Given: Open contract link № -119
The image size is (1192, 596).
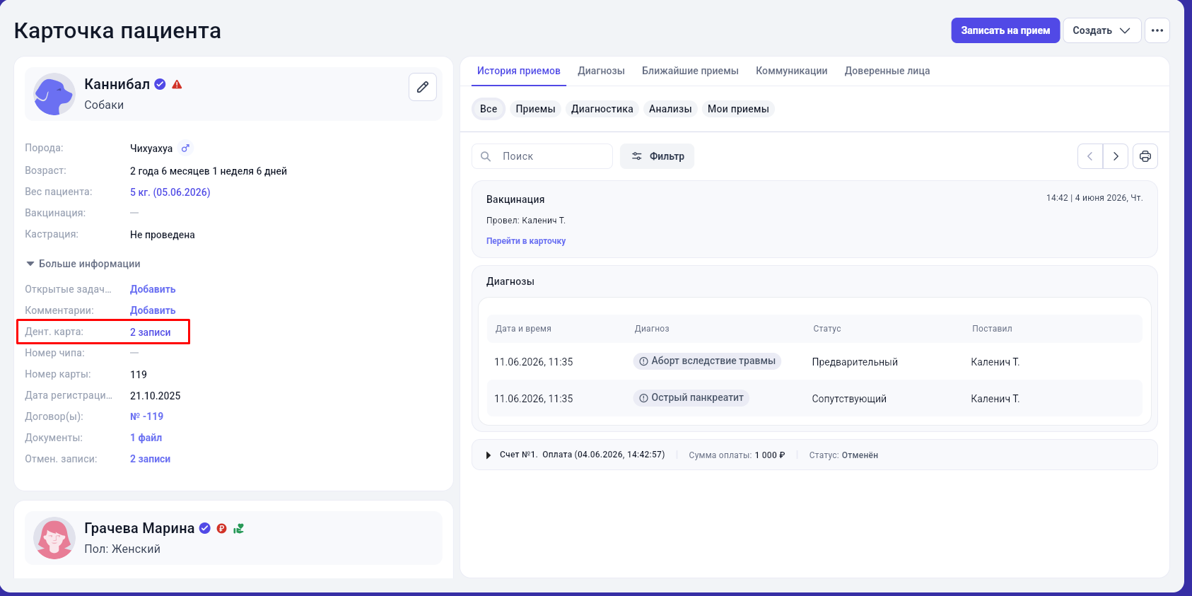Looking at the screenshot, I should 146,416.
